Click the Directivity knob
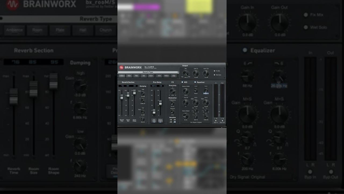Image resolution: width=344 pixels, height=194 pixels. (x=172, y=91)
